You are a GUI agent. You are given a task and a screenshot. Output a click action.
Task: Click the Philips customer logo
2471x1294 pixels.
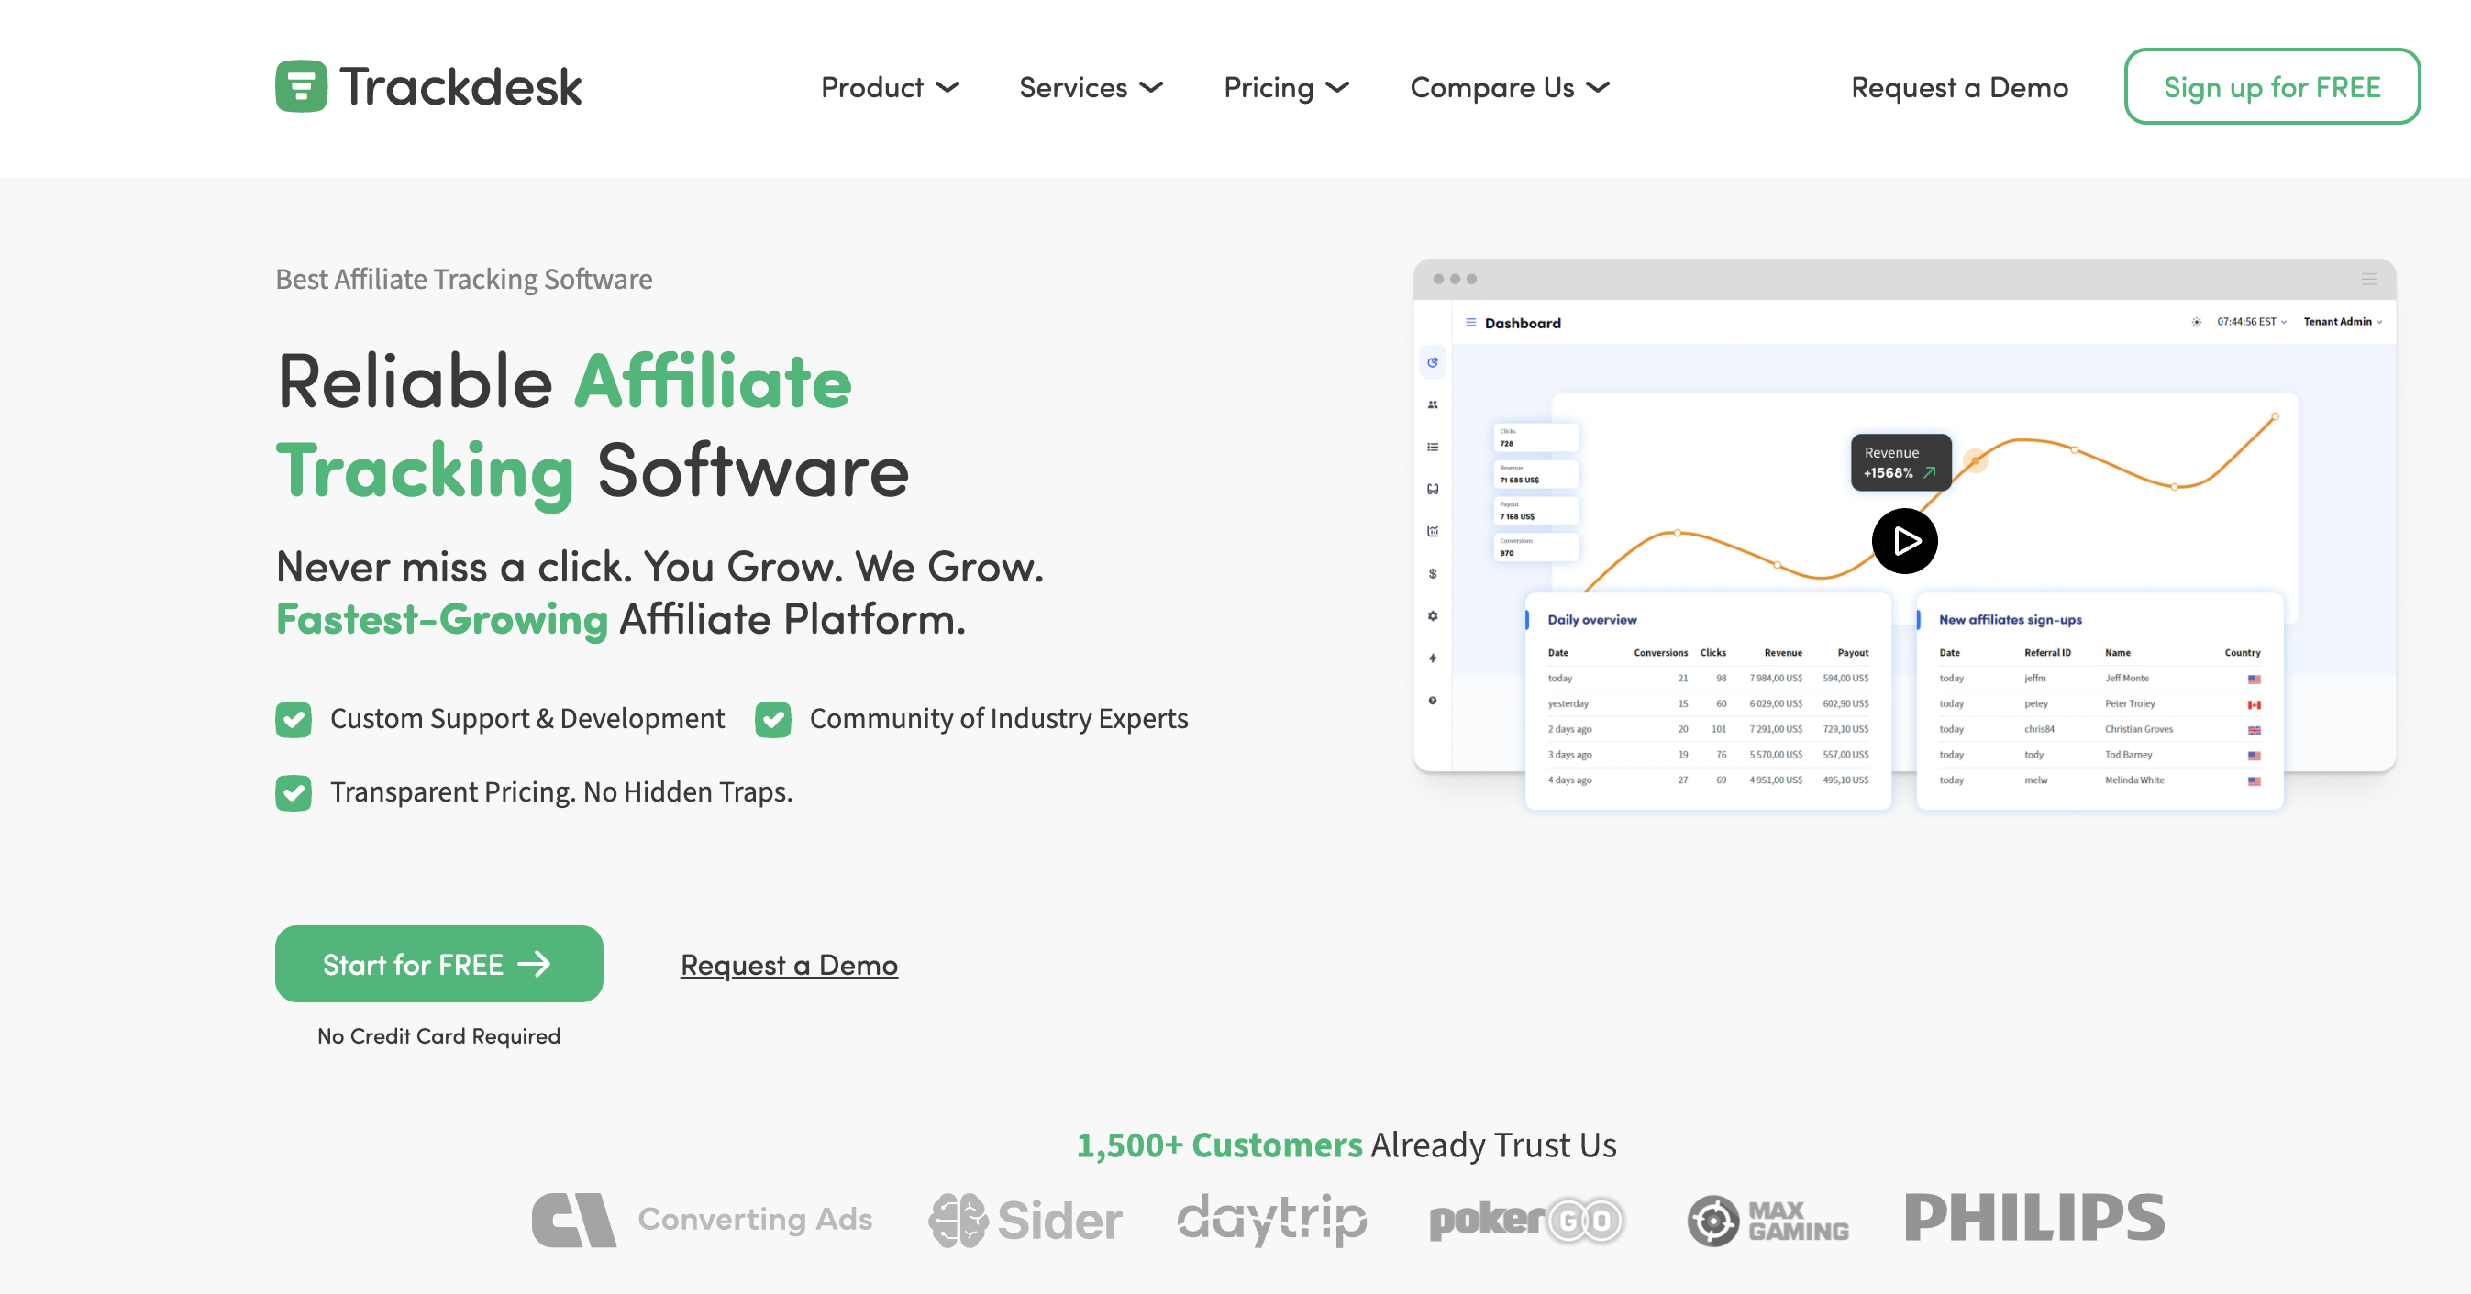pos(2033,1217)
